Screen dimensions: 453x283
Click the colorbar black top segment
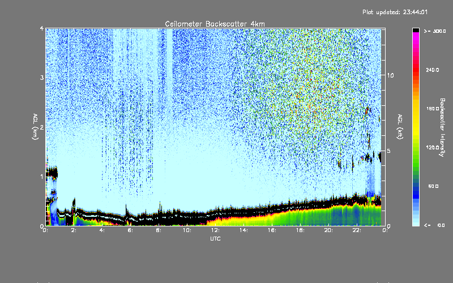click(x=416, y=30)
